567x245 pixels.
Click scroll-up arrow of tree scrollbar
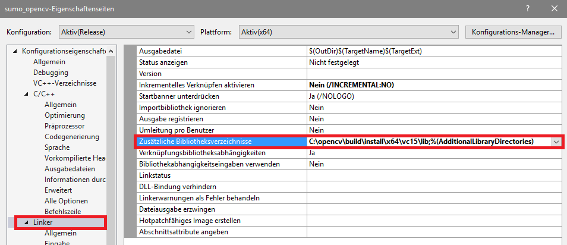(111, 51)
